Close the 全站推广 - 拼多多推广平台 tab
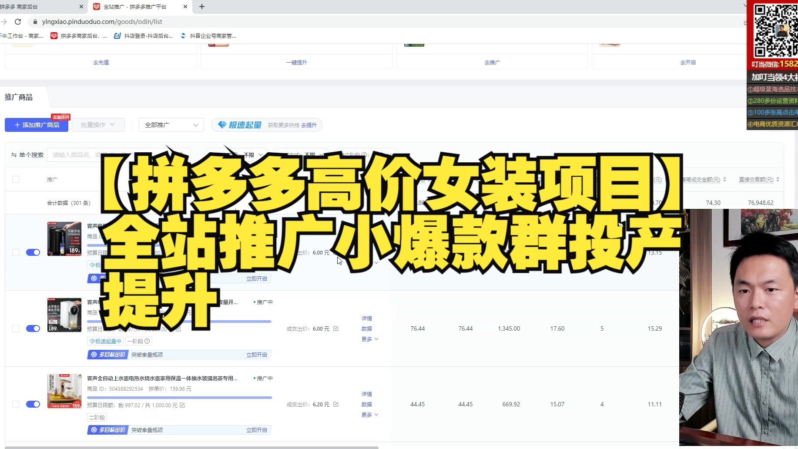 [x=185, y=7]
